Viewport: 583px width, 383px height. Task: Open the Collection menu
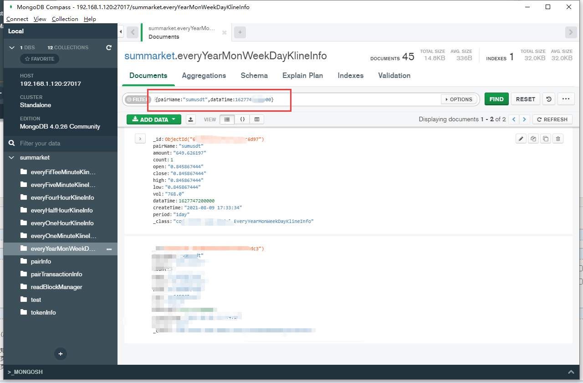point(65,19)
